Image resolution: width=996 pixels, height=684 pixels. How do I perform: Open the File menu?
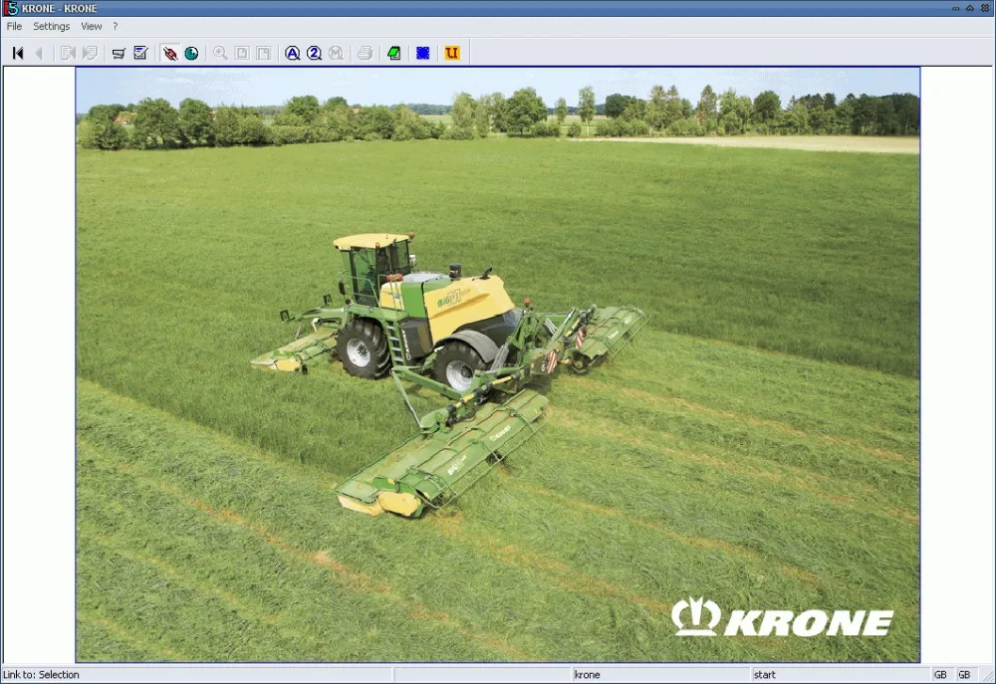tap(14, 27)
